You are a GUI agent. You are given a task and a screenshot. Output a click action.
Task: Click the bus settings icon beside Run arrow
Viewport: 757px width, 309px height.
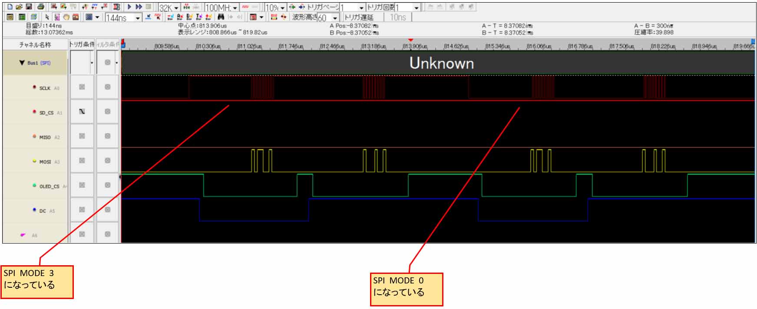point(116,7)
